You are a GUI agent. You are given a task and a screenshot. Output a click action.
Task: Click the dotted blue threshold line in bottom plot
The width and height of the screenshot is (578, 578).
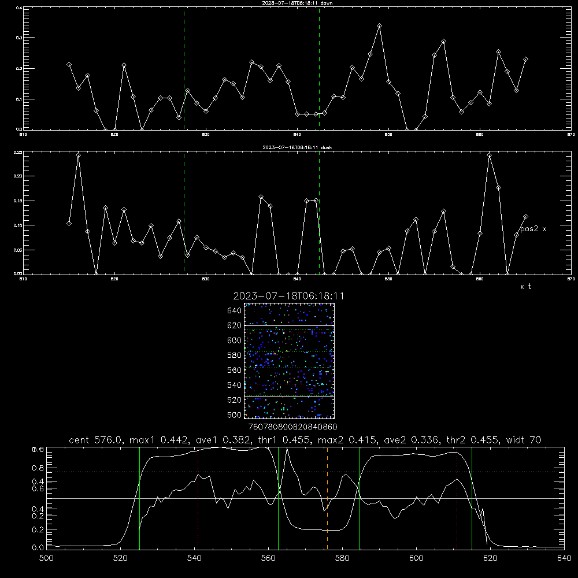pyautogui.click(x=305, y=472)
